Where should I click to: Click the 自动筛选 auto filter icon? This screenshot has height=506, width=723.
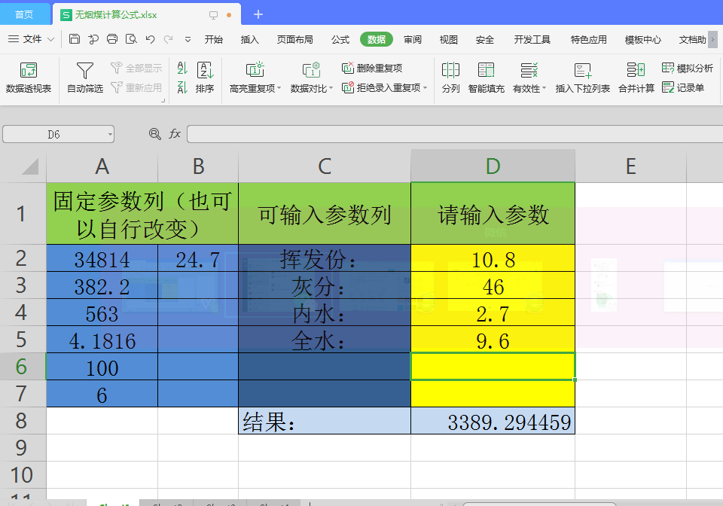click(x=85, y=71)
